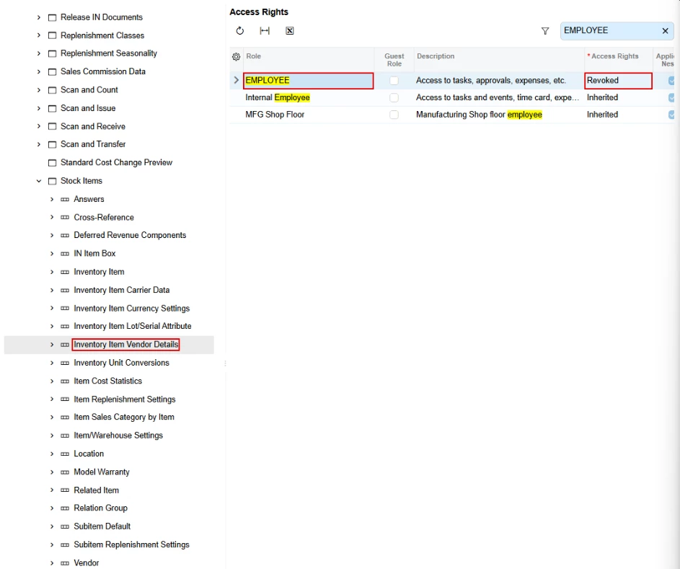Viewport: 680px width, 569px height.
Task: Export the grid to Excel
Action: pyautogui.click(x=290, y=31)
